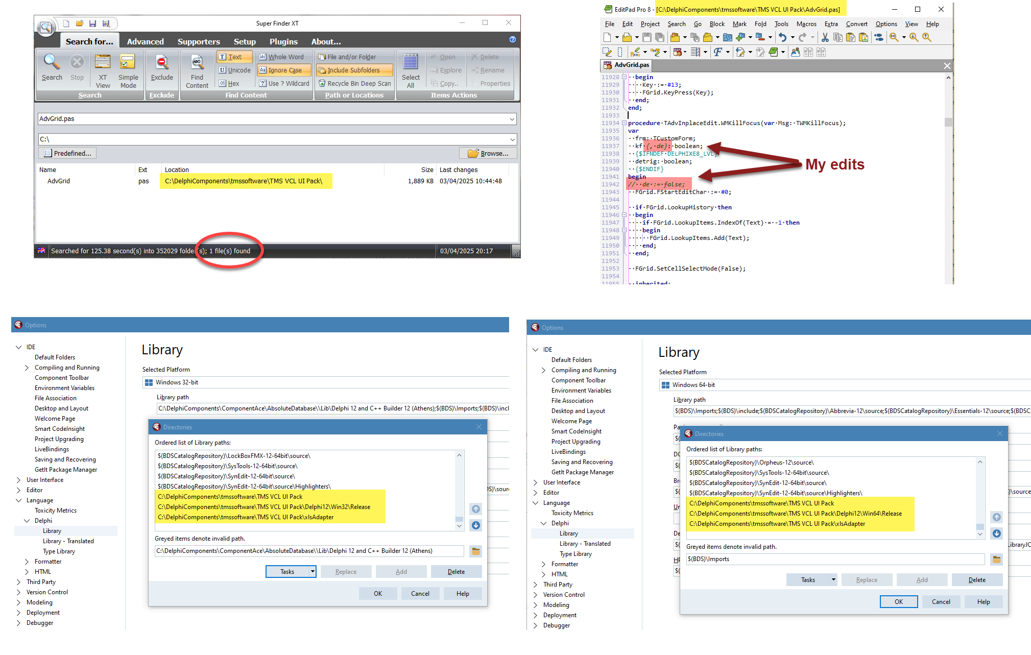Click Help in 64-bit Directories dialog
The height and width of the screenshot is (655, 1031).
tap(984, 602)
